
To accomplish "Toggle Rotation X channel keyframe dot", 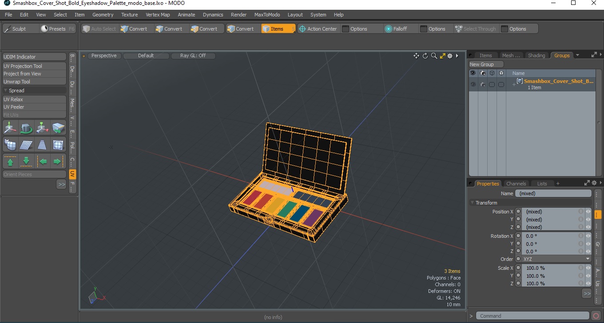I will [x=518, y=236].
